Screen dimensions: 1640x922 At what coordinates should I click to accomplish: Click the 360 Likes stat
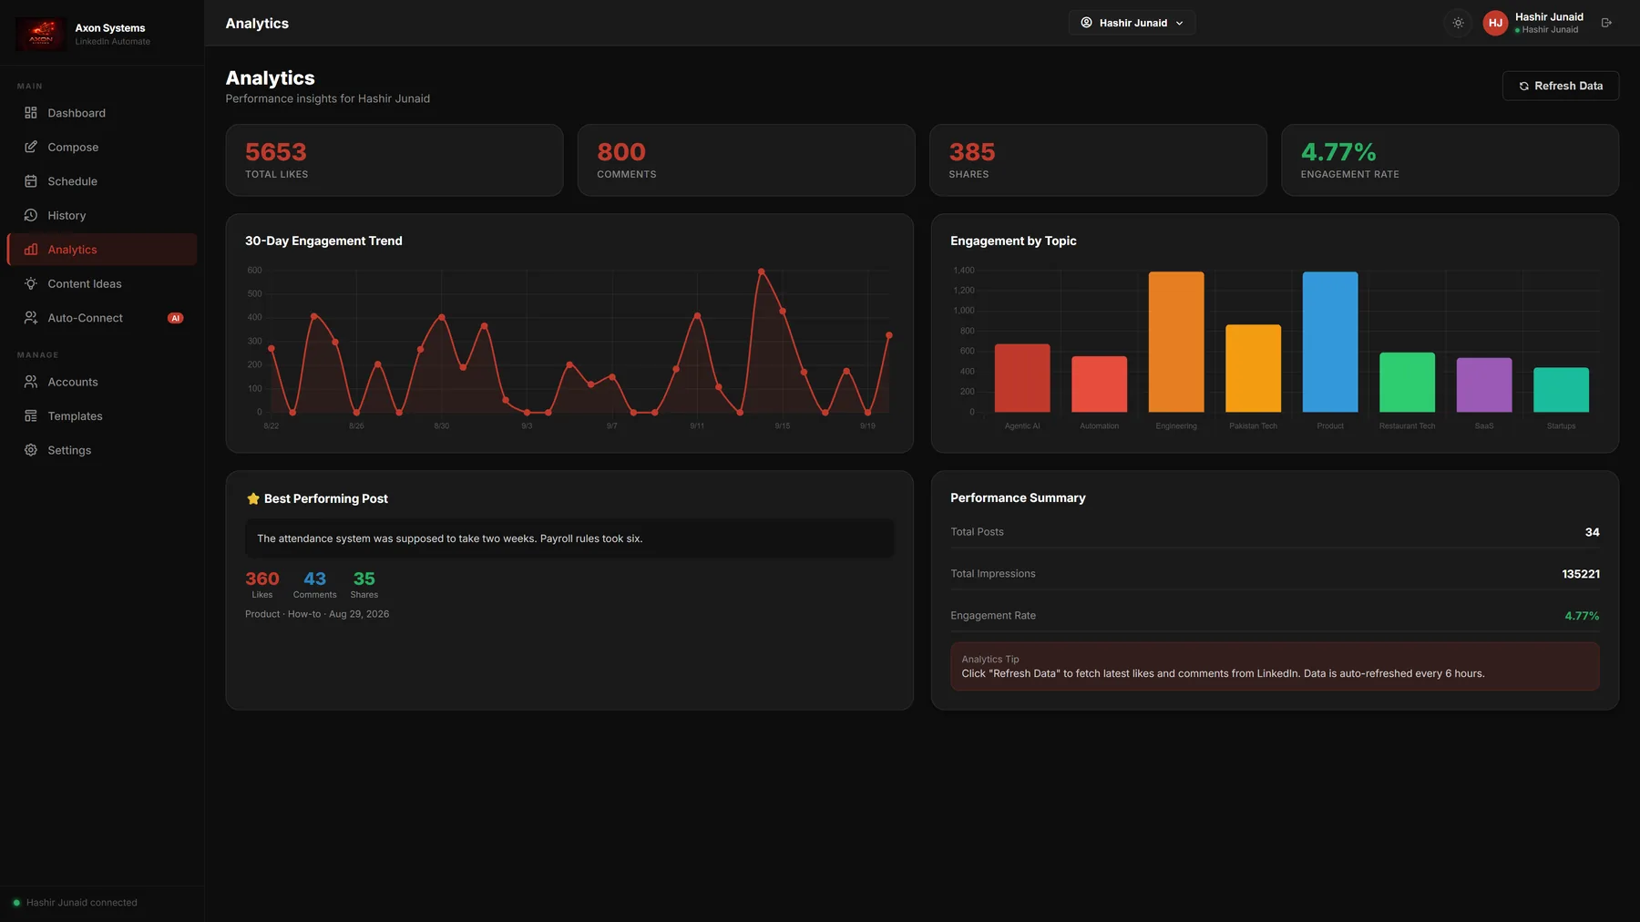[262, 585]
